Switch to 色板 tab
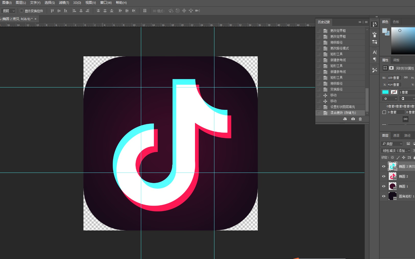This screenshot has width=415, height=259. click(x=396, y=22)
